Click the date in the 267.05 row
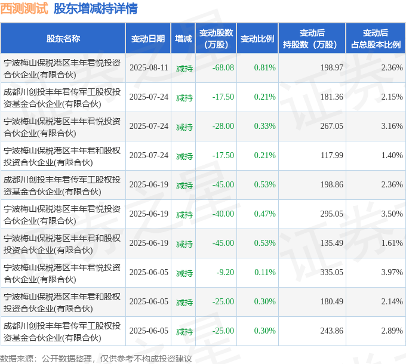The width and height of the screenshot is (406, 364). 149,127
